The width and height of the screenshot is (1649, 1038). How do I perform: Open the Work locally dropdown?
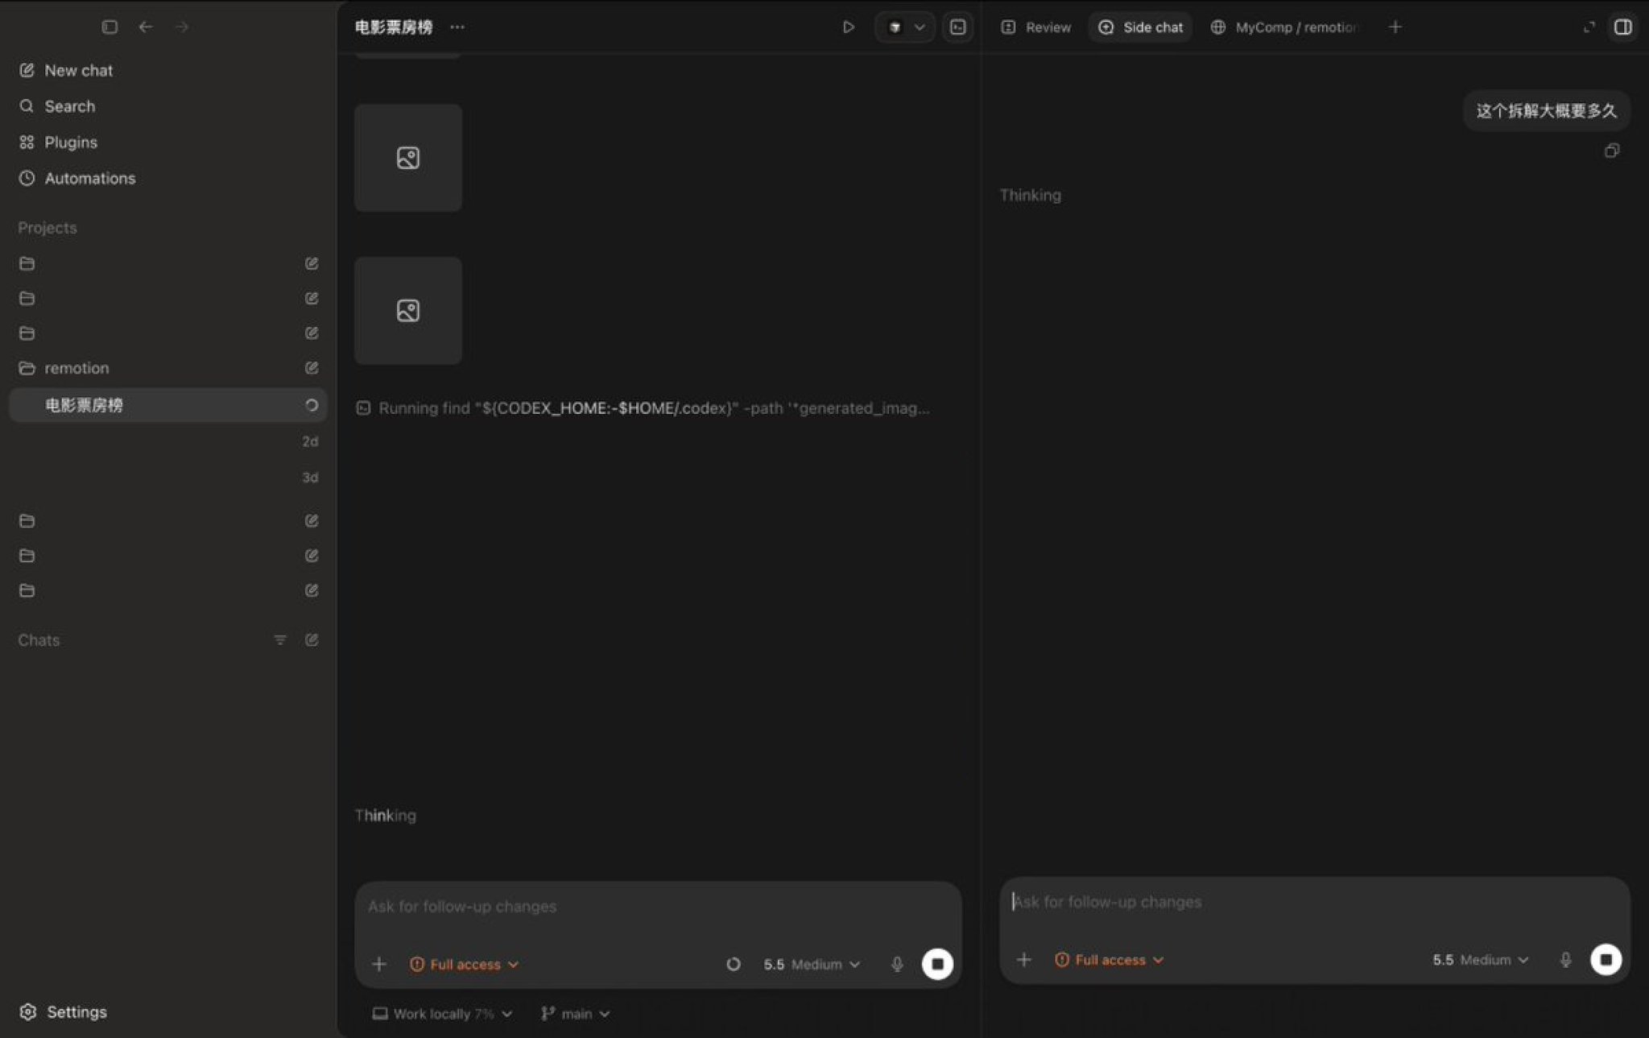[x=442, y=1014]
